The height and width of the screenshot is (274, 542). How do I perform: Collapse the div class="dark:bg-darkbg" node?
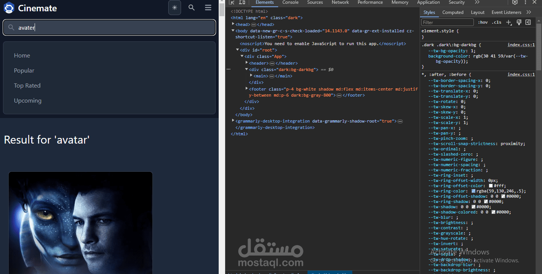pos(247,69)
